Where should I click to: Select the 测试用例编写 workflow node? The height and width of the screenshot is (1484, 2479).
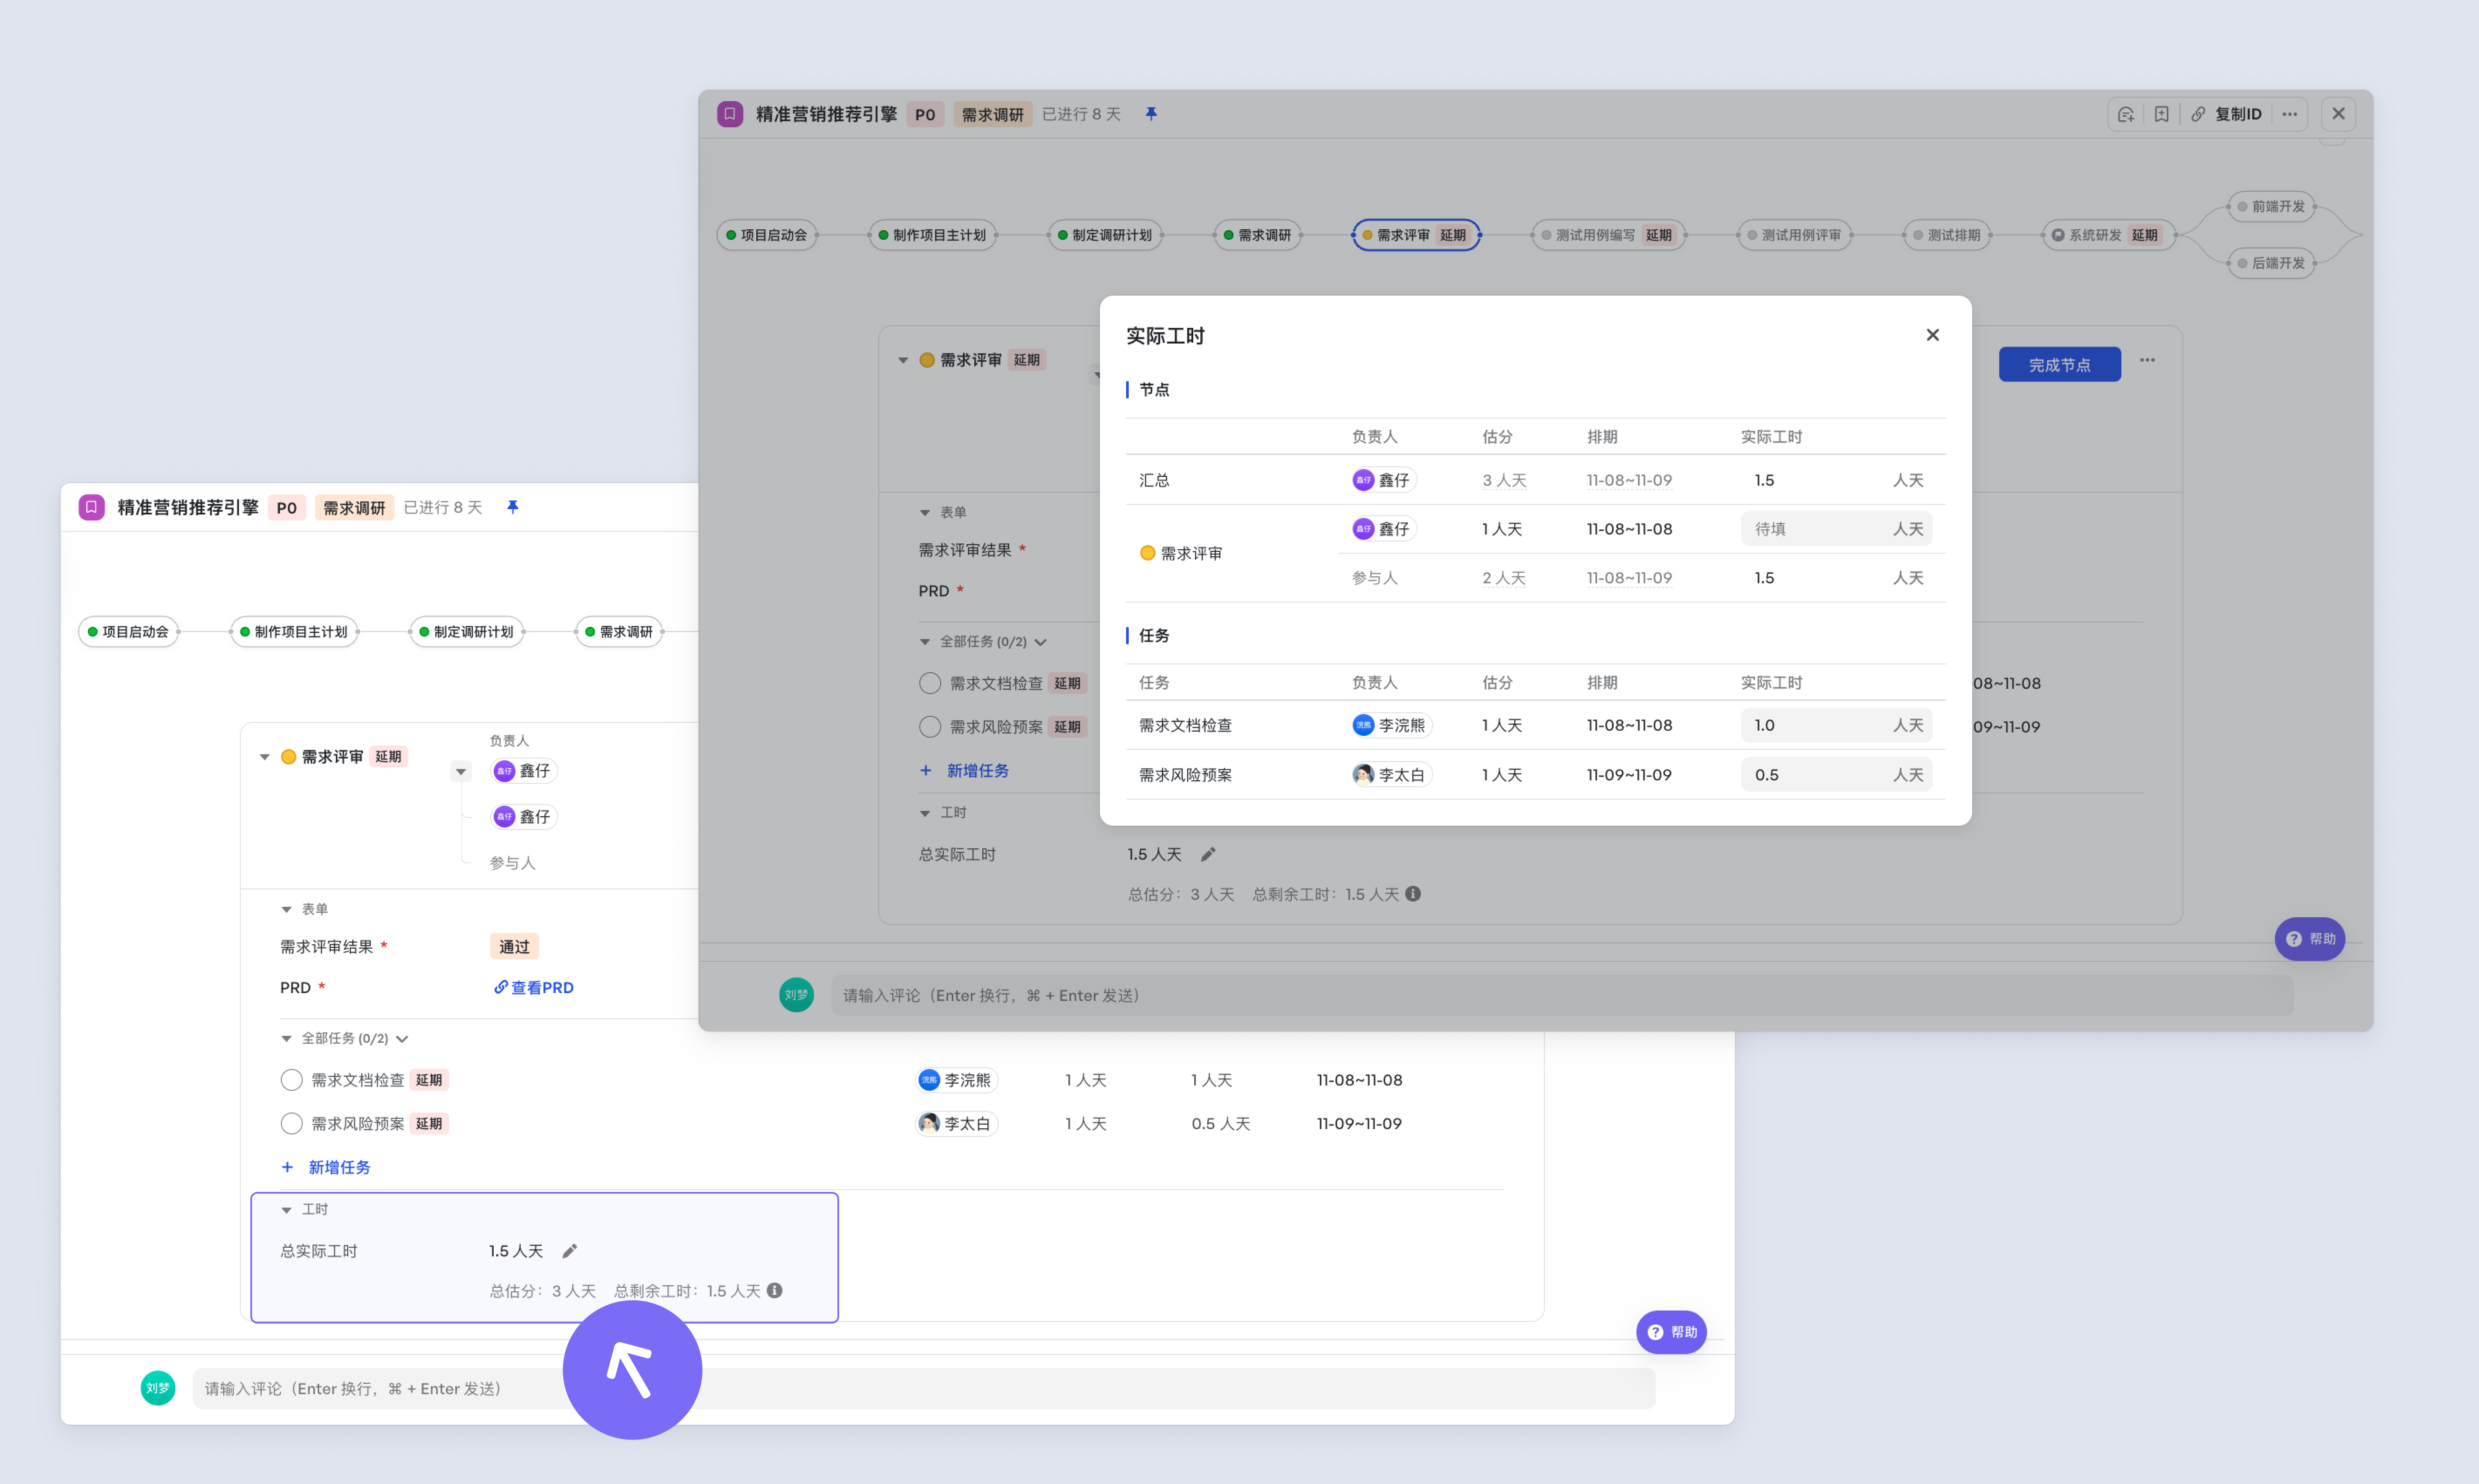pyautogui.click(x=1608, y=235)
